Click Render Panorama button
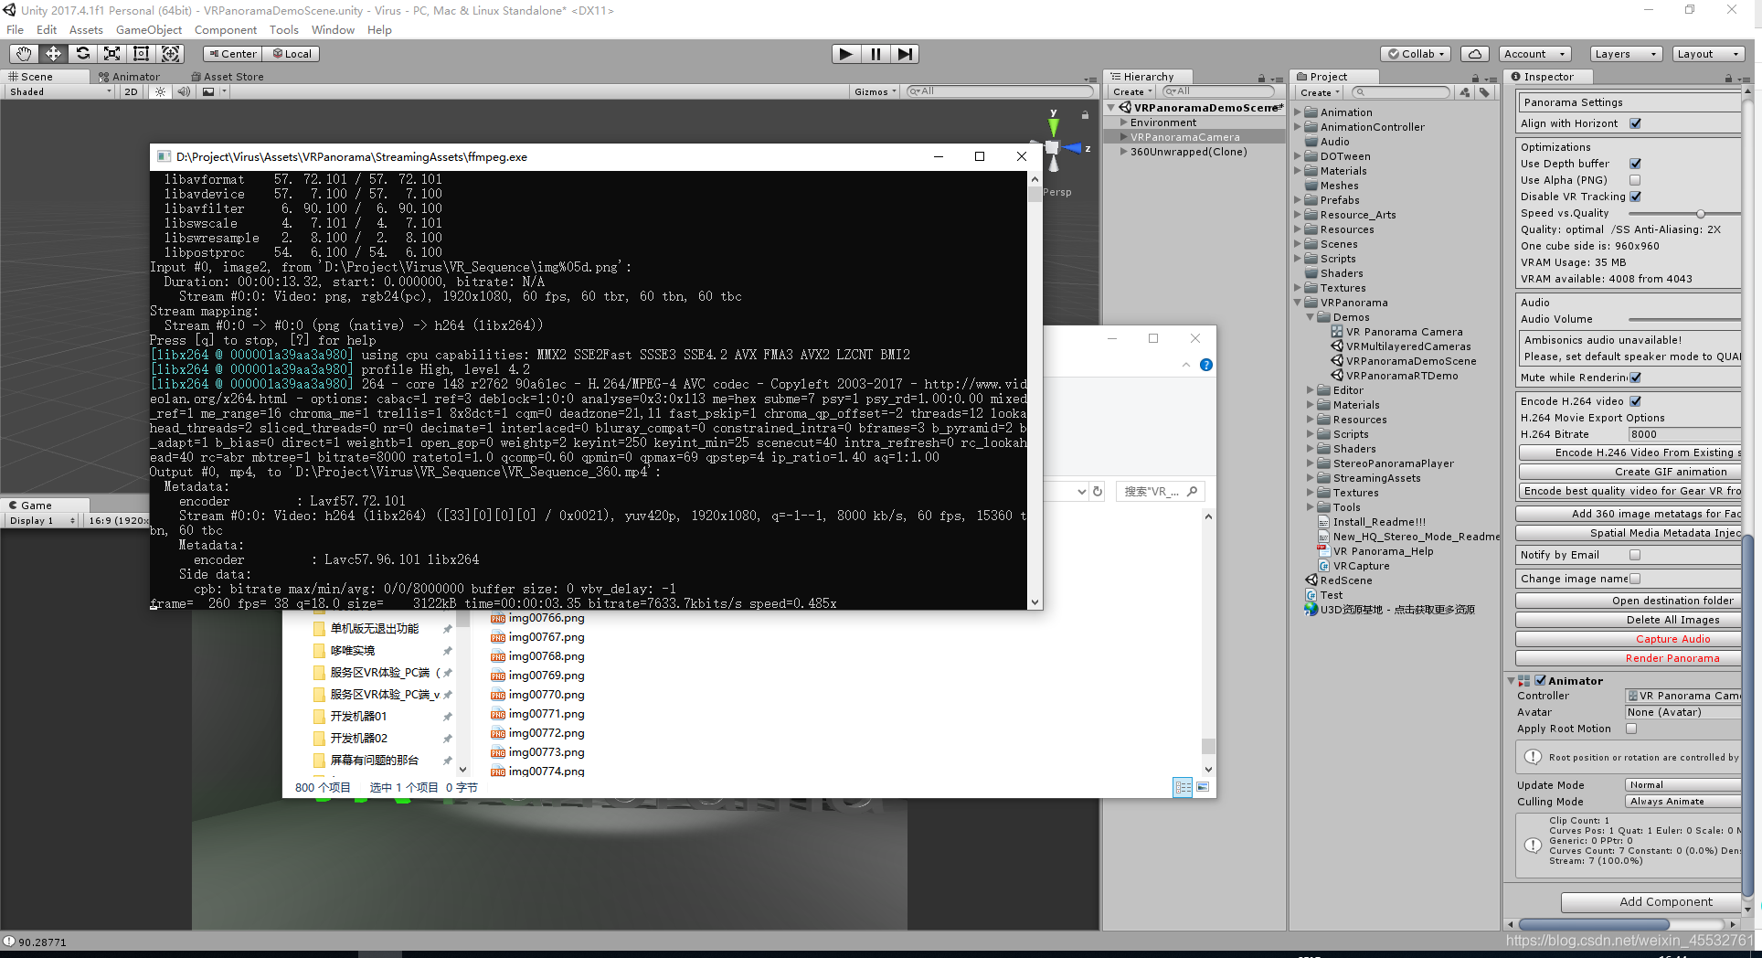Image resolution: width=1762 pixels, height=958 pixels. (x=1629, y=658)
